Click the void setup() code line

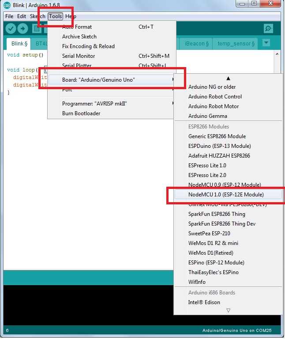25,55
